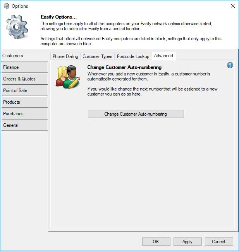Screen dimensions: 239x251
Task: Switch to the Phone Dialing tab
Action: click(x=65, y=56)
